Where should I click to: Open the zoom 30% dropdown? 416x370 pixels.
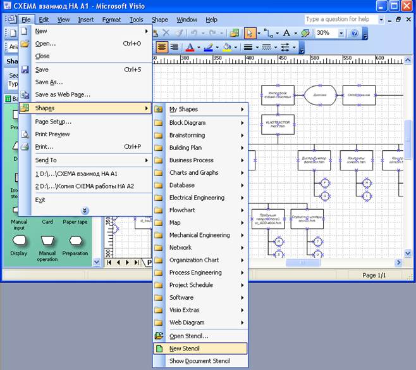pyautogui.click(x=341, y=33)
